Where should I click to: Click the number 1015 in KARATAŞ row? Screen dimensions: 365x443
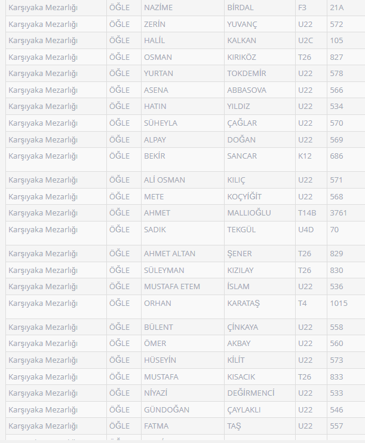click(x=338, y=303)
